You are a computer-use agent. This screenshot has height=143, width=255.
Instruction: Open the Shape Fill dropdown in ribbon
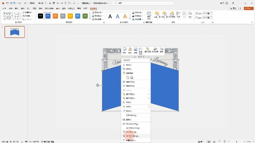(x=98, y=12)
